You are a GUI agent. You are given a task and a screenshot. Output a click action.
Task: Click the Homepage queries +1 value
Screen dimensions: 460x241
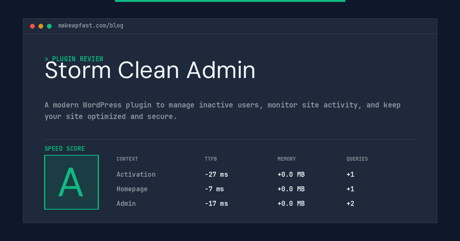pyautogui.click(x=350, y=189)
